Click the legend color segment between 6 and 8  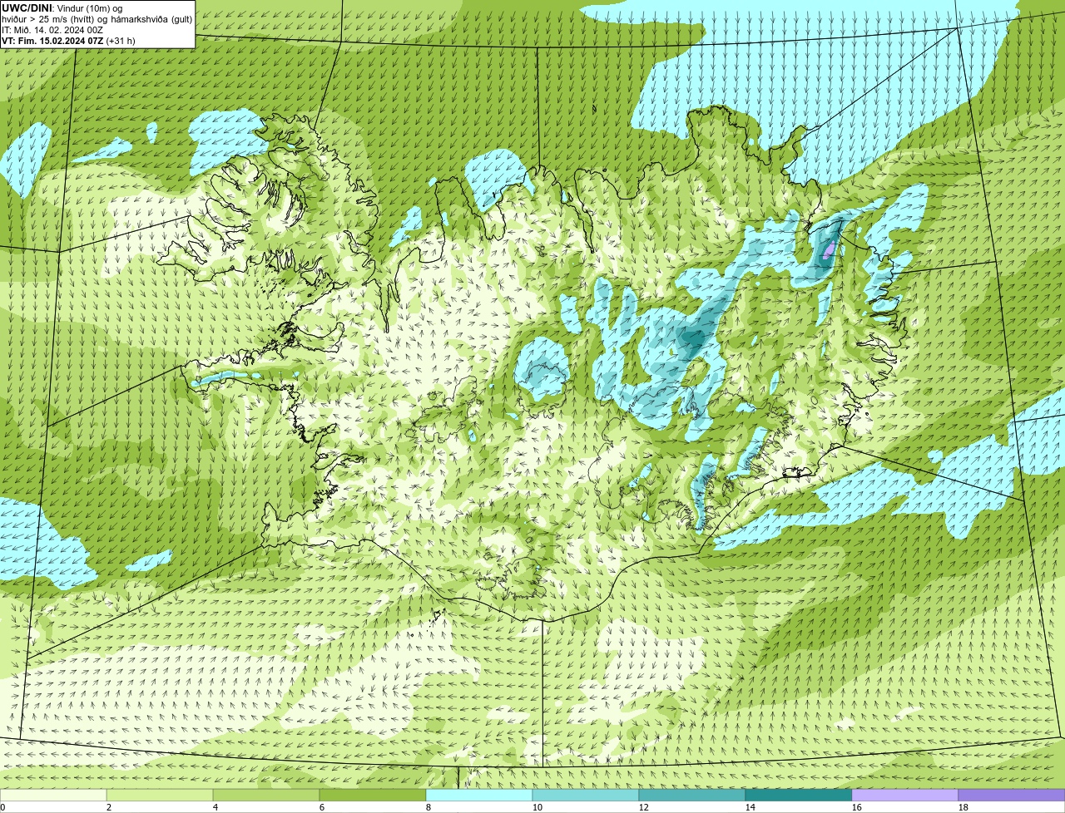[x=373, y=796]
